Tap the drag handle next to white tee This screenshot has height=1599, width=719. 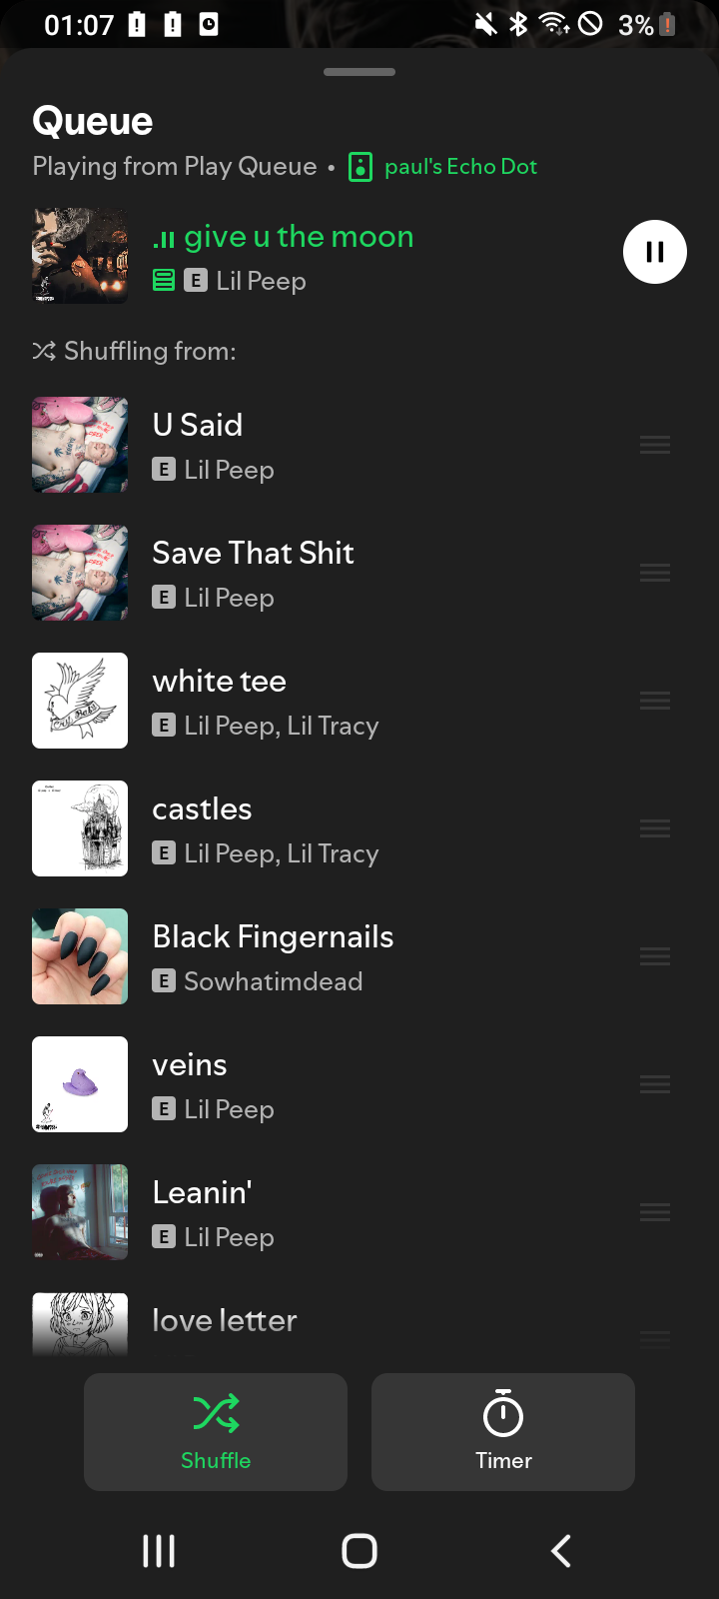[655, 701]
